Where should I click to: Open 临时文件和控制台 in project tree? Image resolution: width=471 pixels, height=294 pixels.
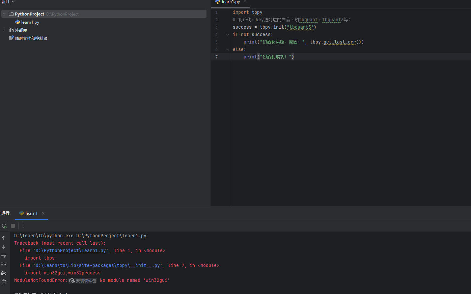coord(31,38)
